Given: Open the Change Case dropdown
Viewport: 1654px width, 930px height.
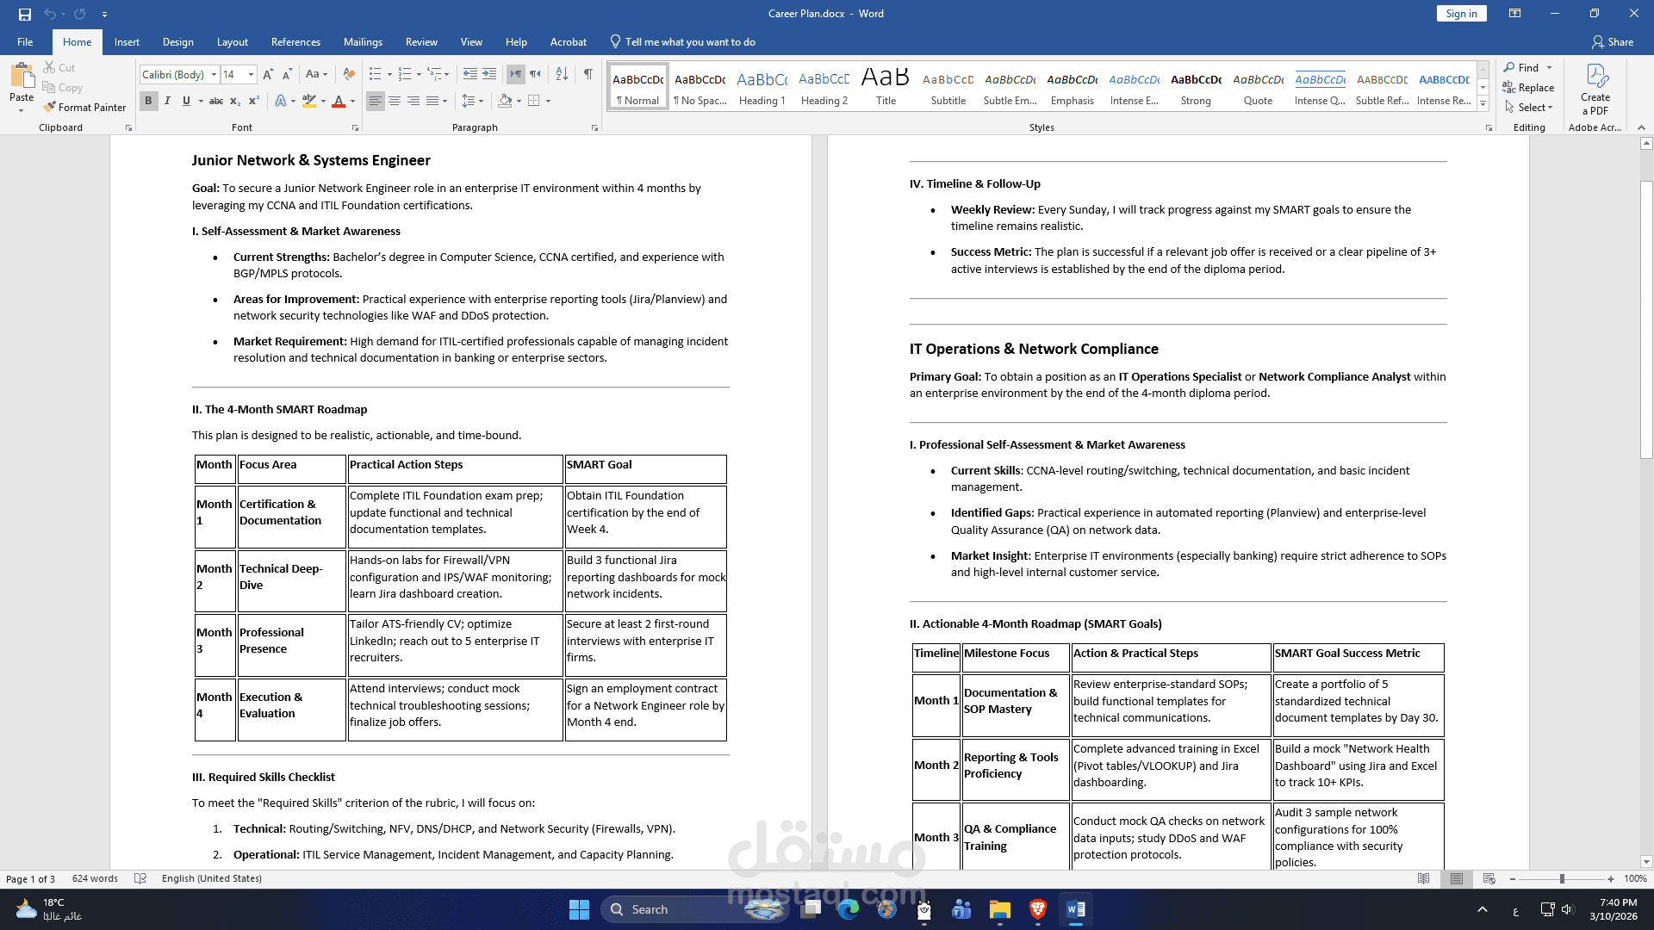Looking at the screenshot, I should 316,75.
